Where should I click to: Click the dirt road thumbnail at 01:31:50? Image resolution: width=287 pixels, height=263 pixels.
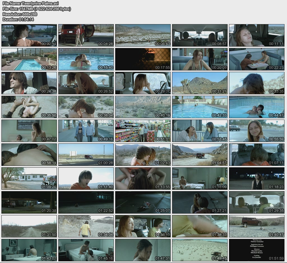click(29, 226)
